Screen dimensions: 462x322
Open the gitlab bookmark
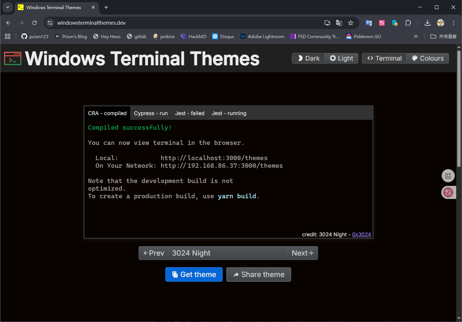[137, 36]
